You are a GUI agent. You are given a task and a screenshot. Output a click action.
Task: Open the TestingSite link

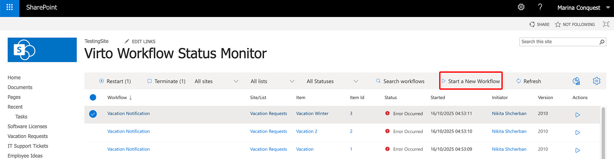tap(96, 41)
